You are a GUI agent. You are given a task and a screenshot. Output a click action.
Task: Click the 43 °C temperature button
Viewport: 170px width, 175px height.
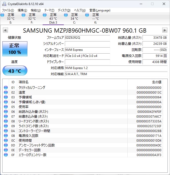point(15,71)
